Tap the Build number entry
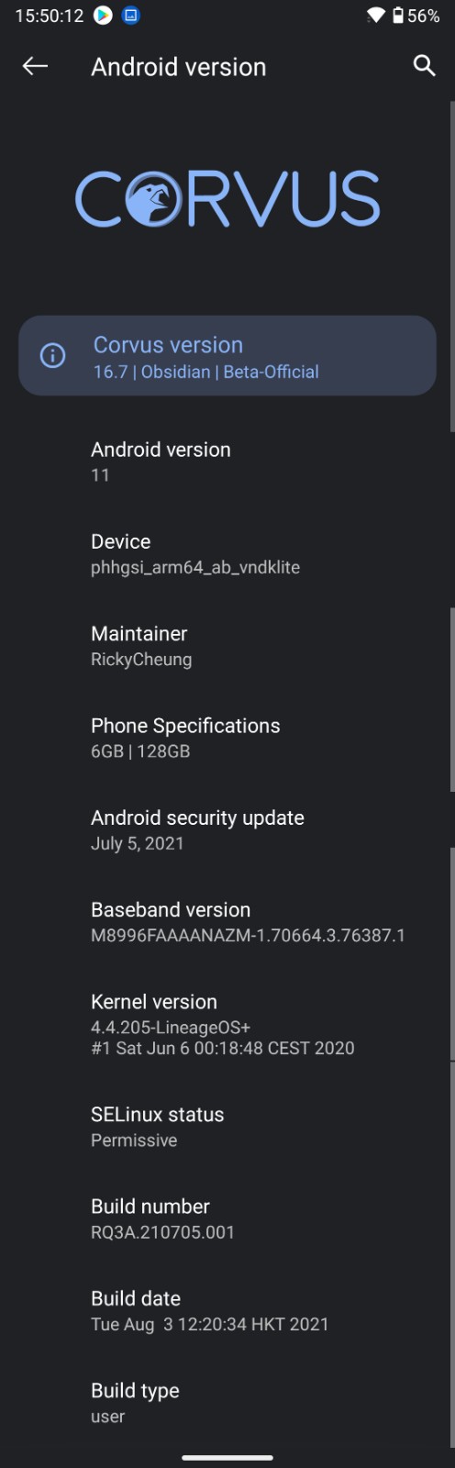Screen dimensions: 455x1468 227,1218
